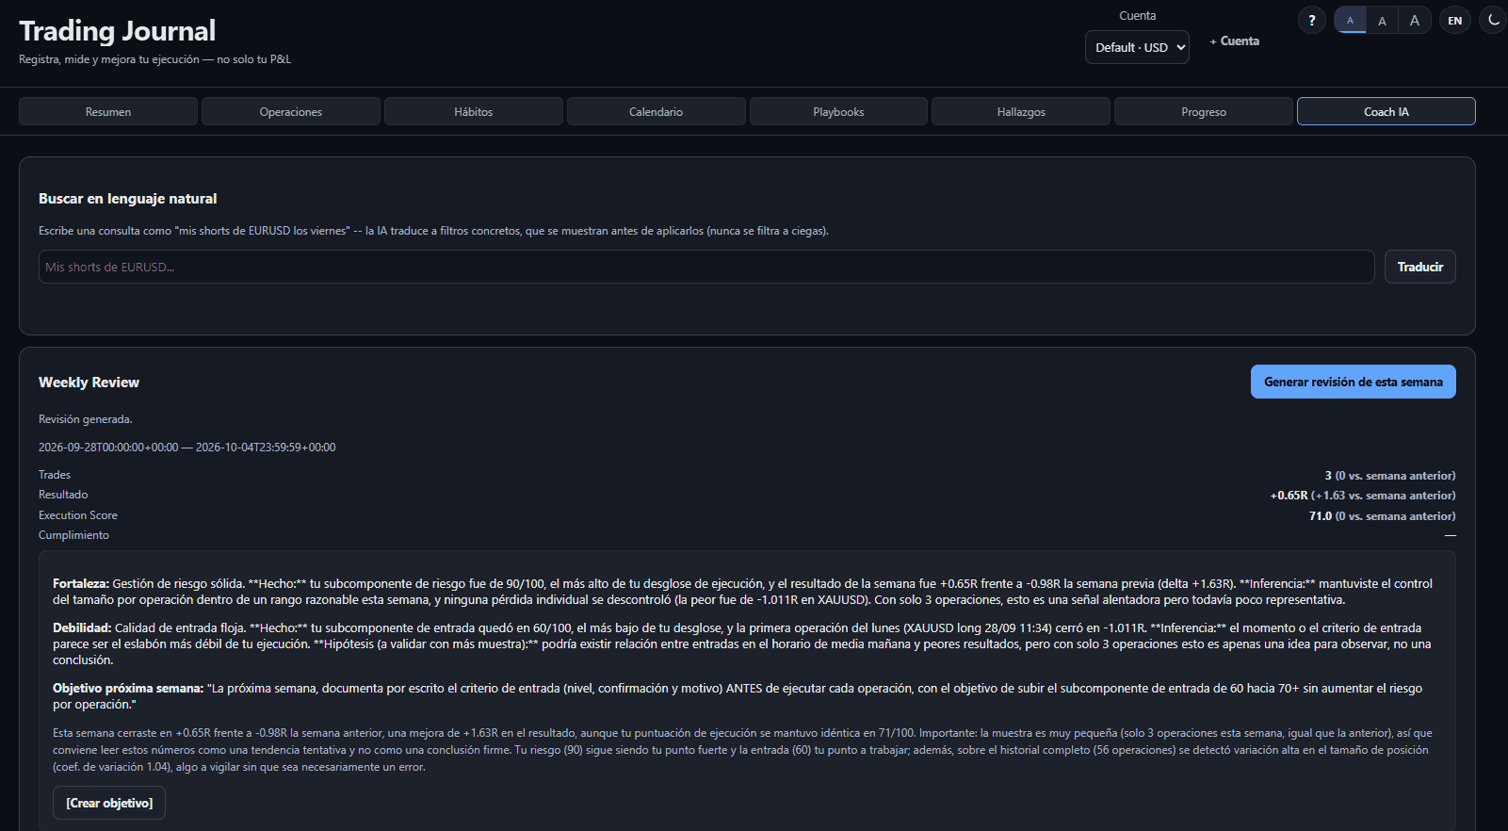Click the Debilidad paragraph label
1508x831 pixels.
coord(82,628)
